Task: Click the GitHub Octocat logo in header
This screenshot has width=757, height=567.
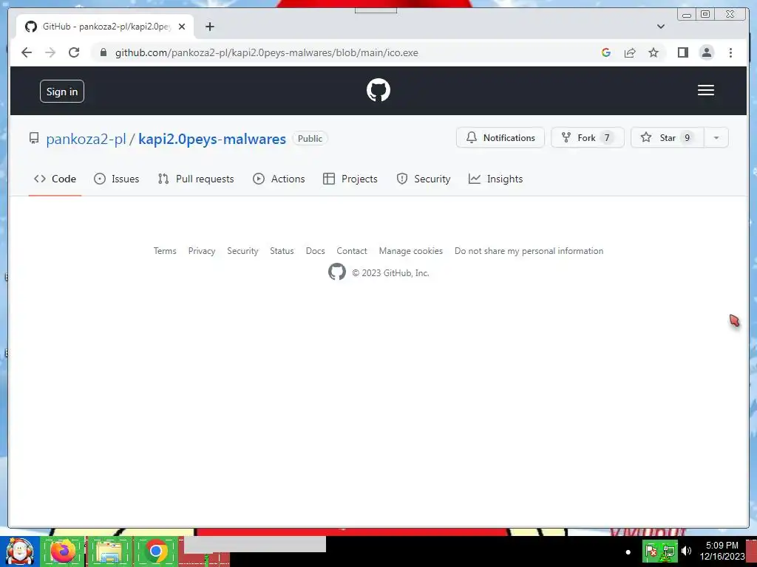Action: [x=378, y=90]
